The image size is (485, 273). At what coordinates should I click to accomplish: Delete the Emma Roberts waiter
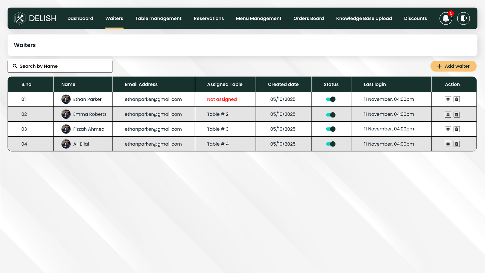coord(457,115)
